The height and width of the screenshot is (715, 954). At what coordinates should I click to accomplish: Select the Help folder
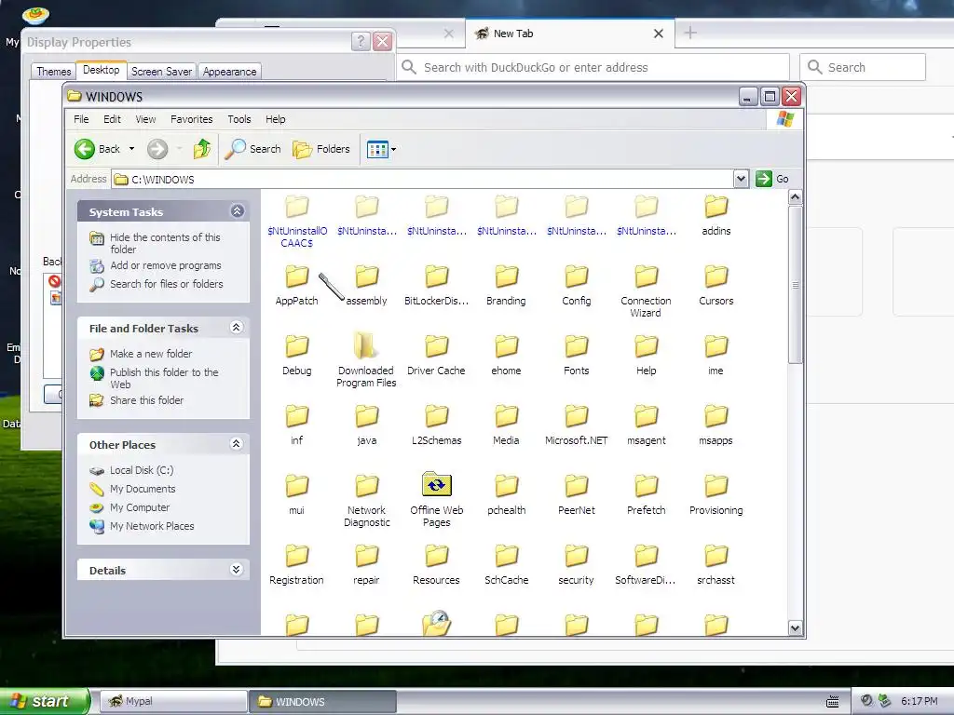pyautogui.click(x=647, y=355)
